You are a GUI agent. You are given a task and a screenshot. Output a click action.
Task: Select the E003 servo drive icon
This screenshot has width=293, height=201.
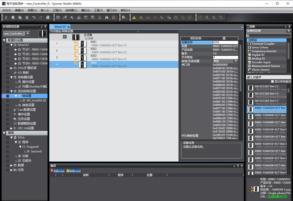[82, 58]
